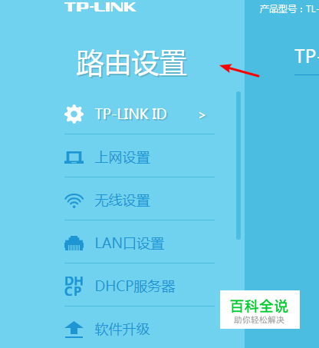Click the TP-LINK logo at the top

click(x=100, y=7)
